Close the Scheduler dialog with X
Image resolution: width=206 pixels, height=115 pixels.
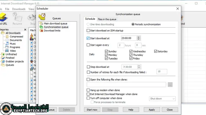pyautogui.click(x=178, y=9)
